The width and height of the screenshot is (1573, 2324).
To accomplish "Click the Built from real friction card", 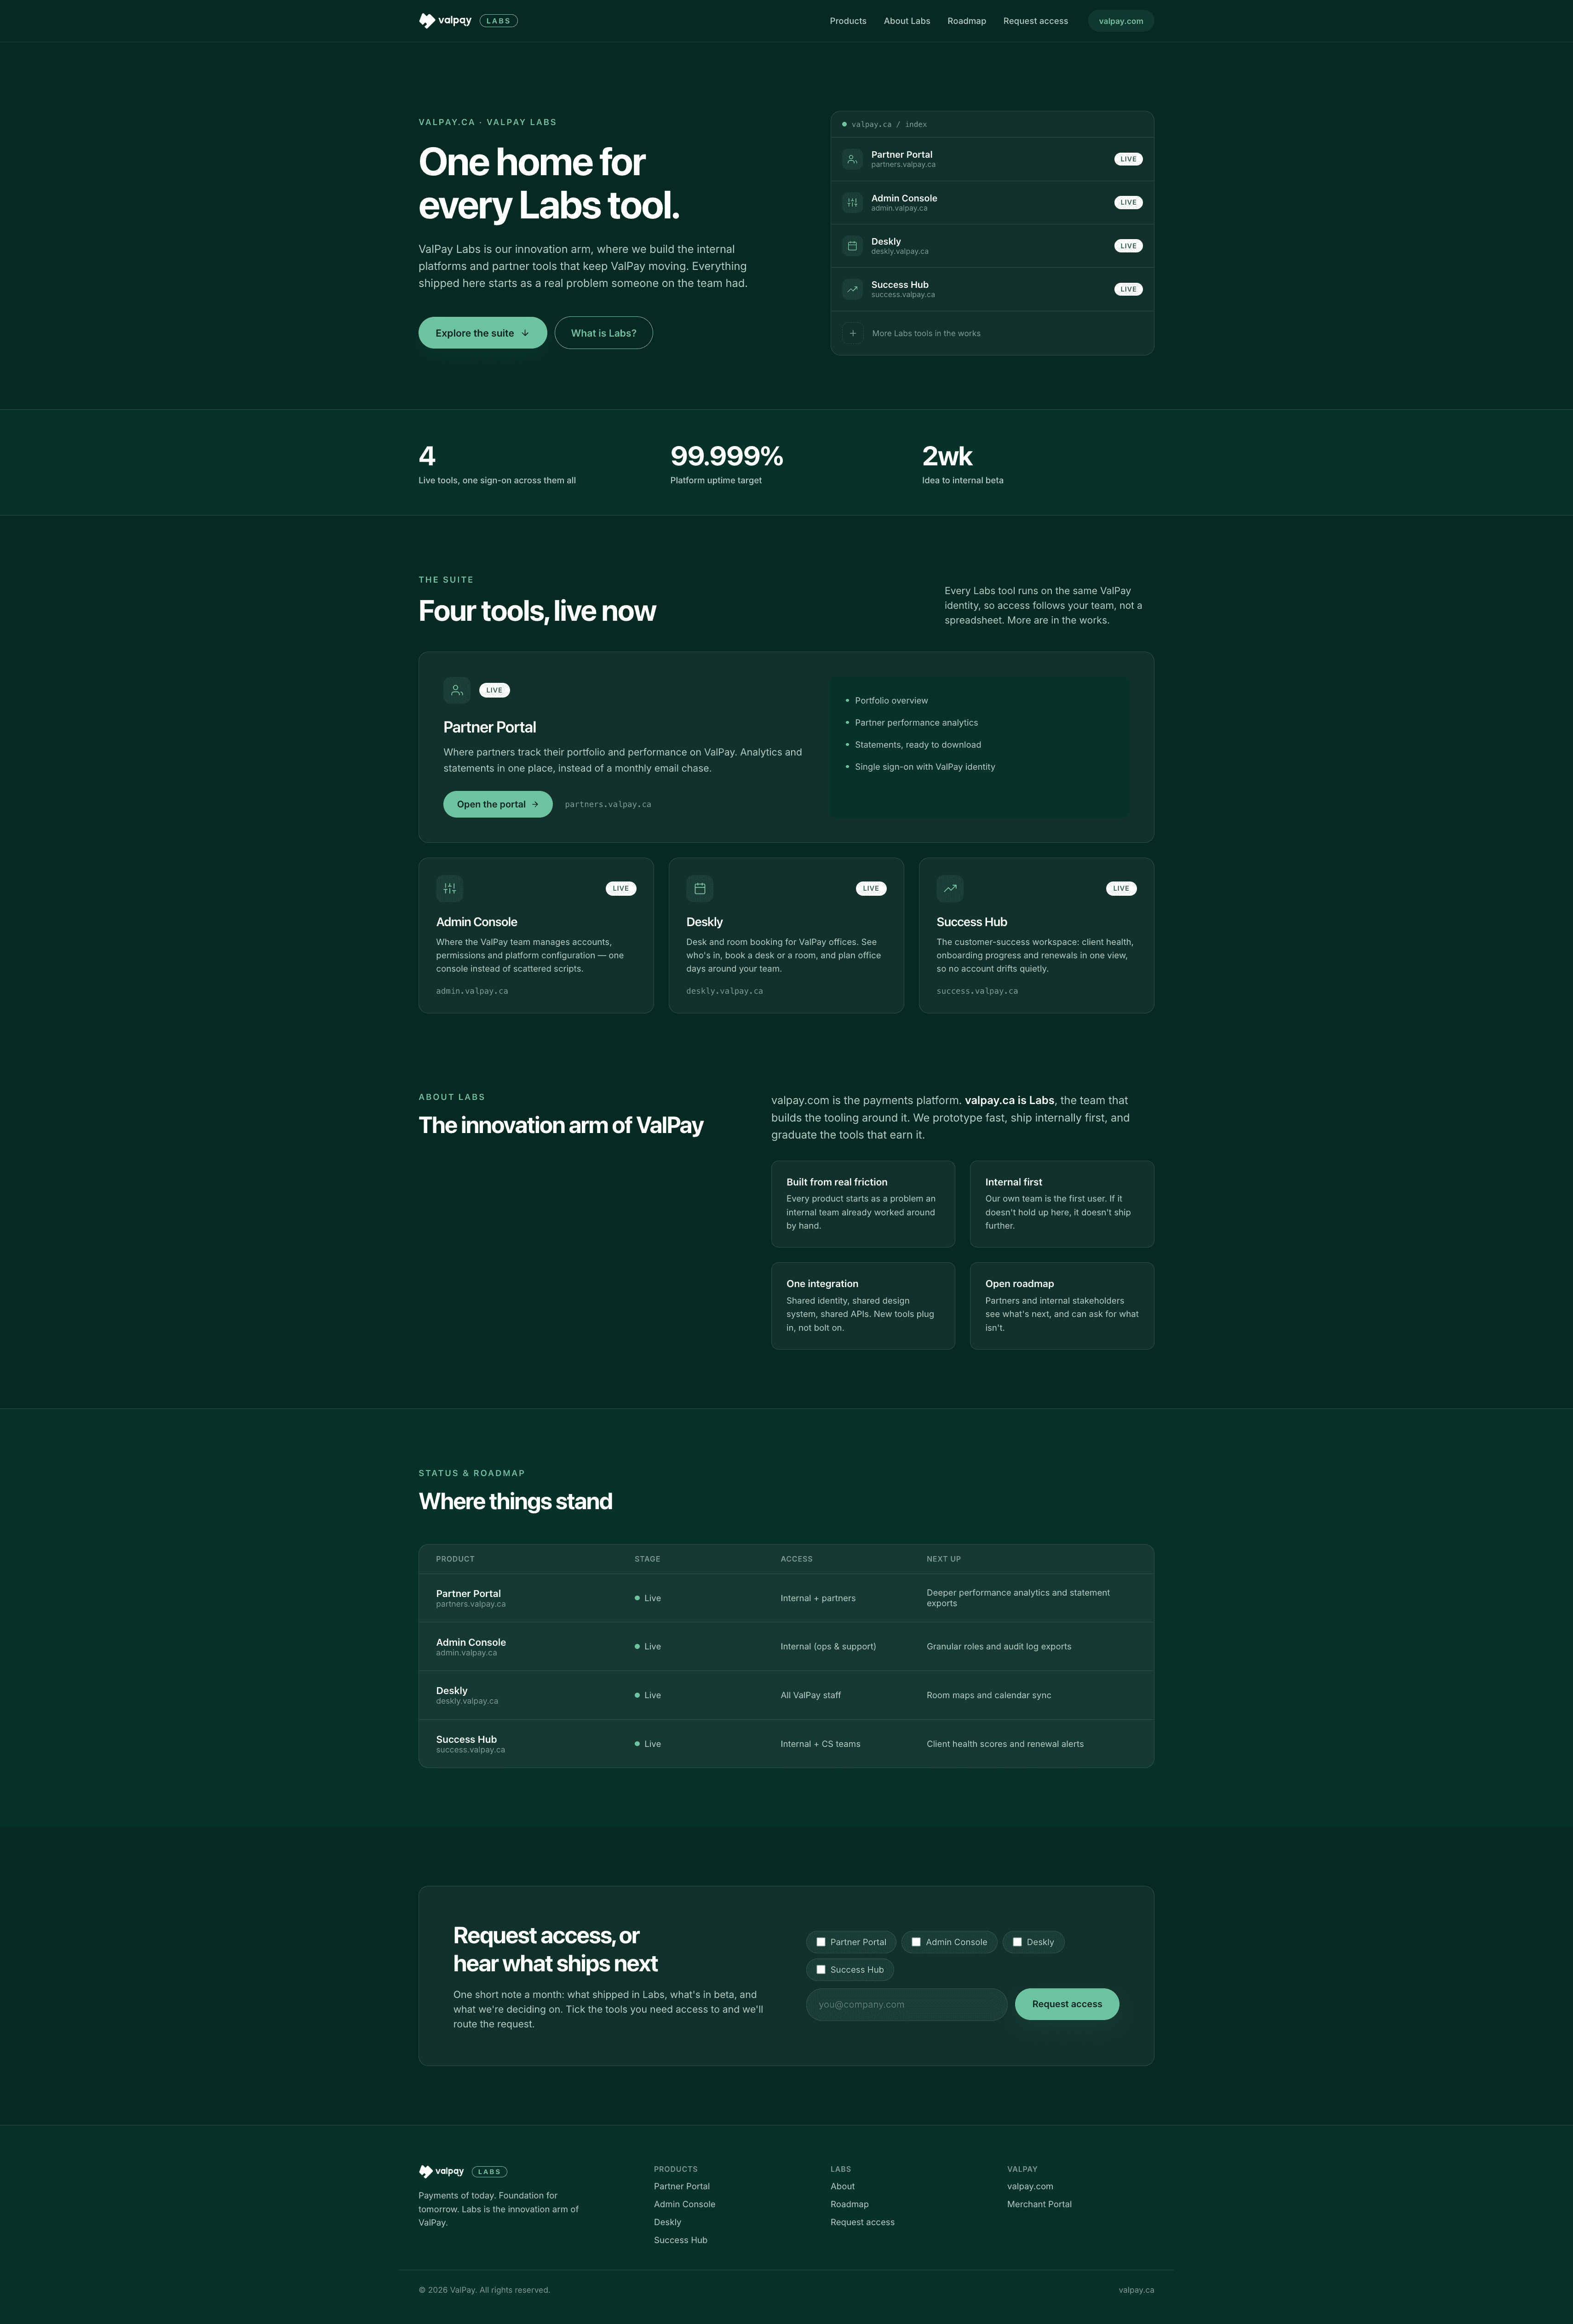I will (863, 1204).
